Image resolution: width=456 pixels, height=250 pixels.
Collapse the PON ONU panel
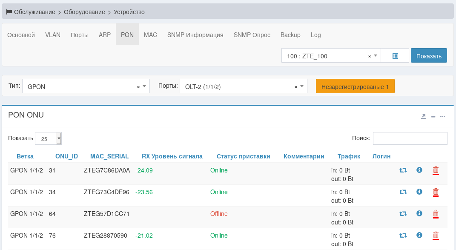(433, 117)
